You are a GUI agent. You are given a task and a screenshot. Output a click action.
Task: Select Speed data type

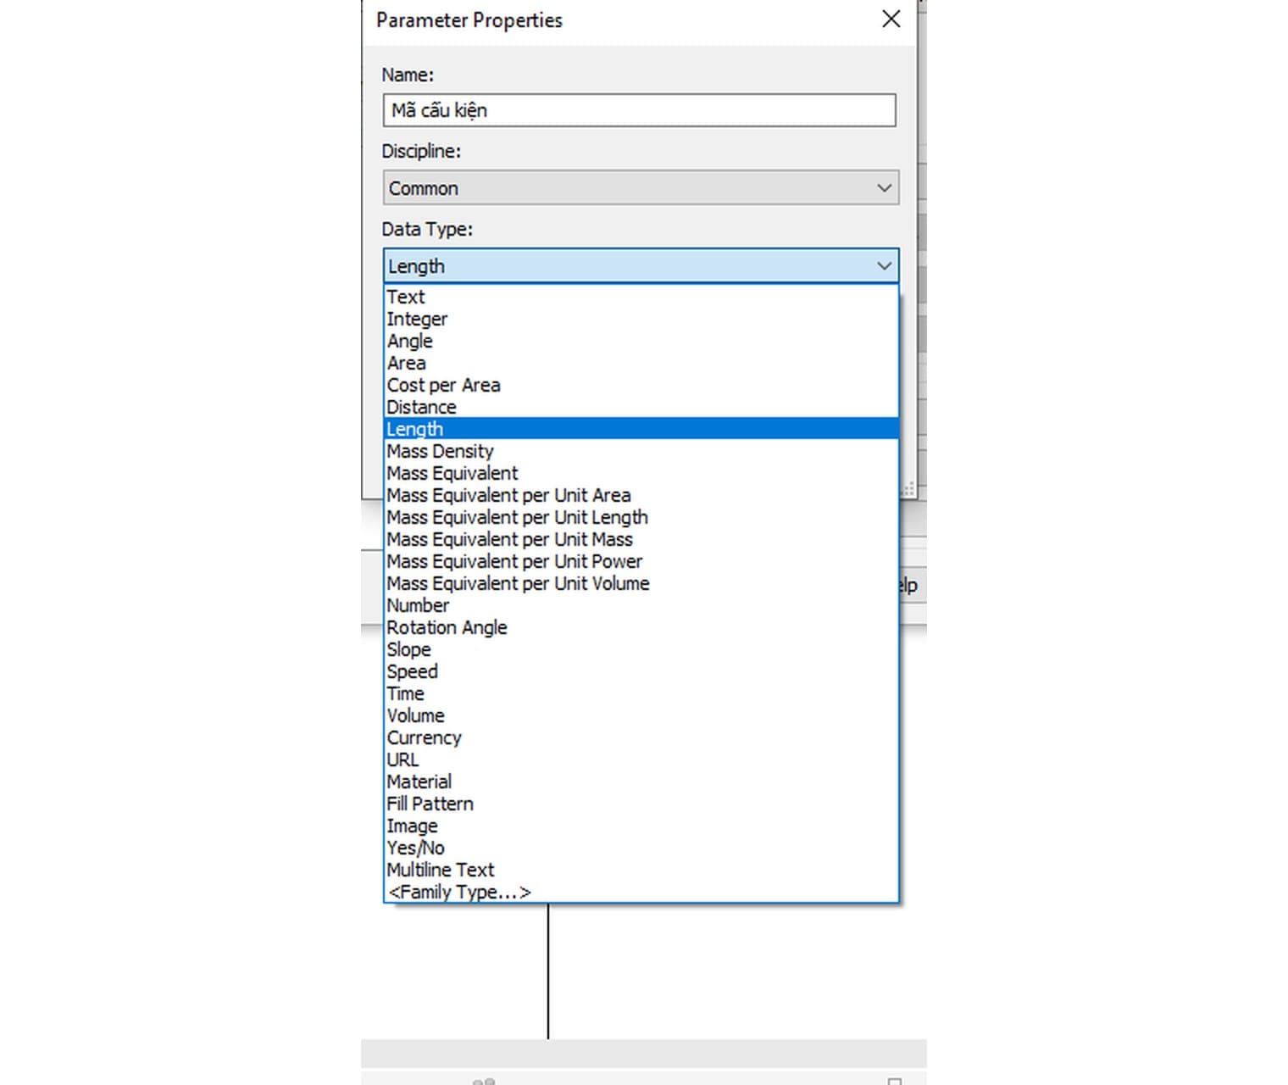(641, 671)
